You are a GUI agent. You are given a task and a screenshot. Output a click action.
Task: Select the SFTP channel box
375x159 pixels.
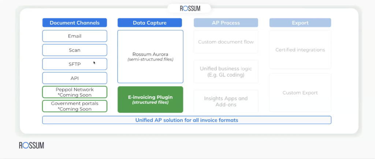pos(75,64)
